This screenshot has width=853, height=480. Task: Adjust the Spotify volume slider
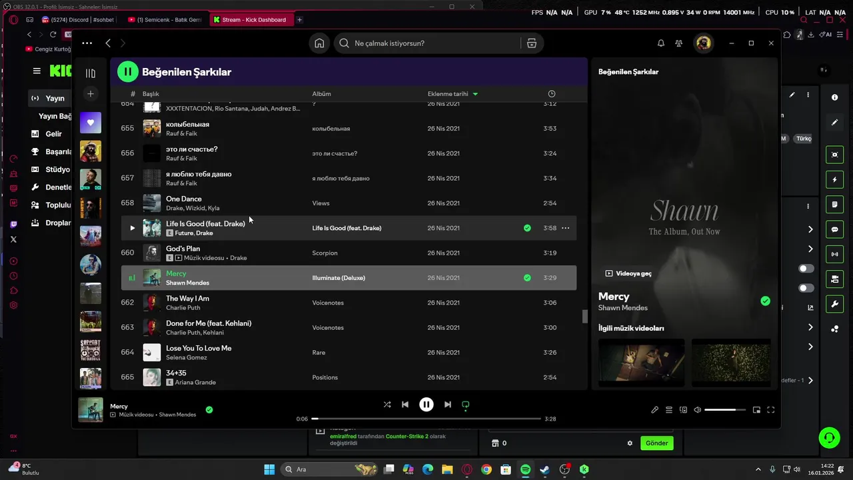(x=725, y=410)
